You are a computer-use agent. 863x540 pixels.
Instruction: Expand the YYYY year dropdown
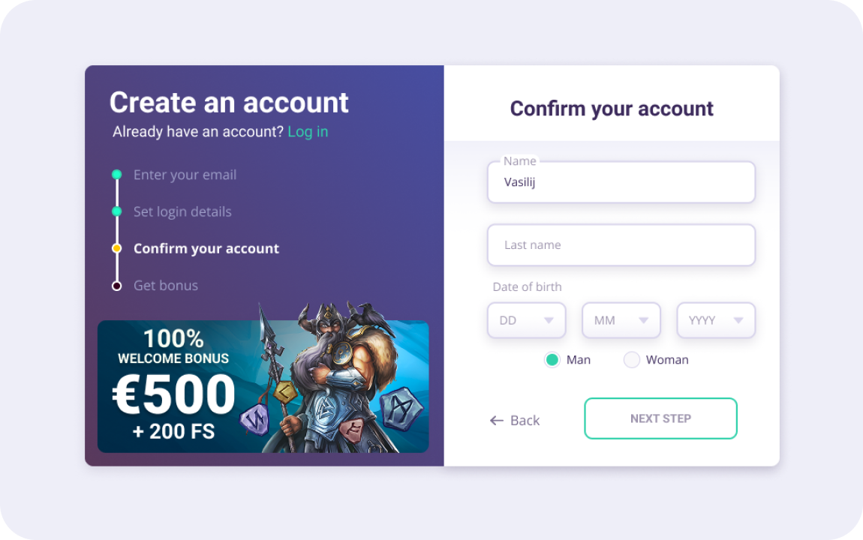(715, 320)
